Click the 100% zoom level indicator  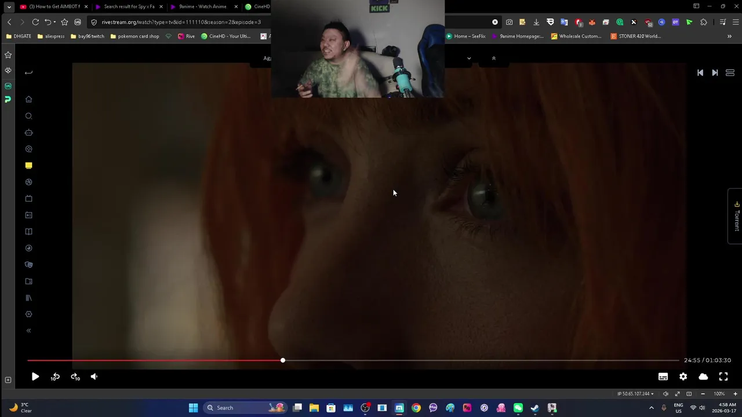click(719, 394)
